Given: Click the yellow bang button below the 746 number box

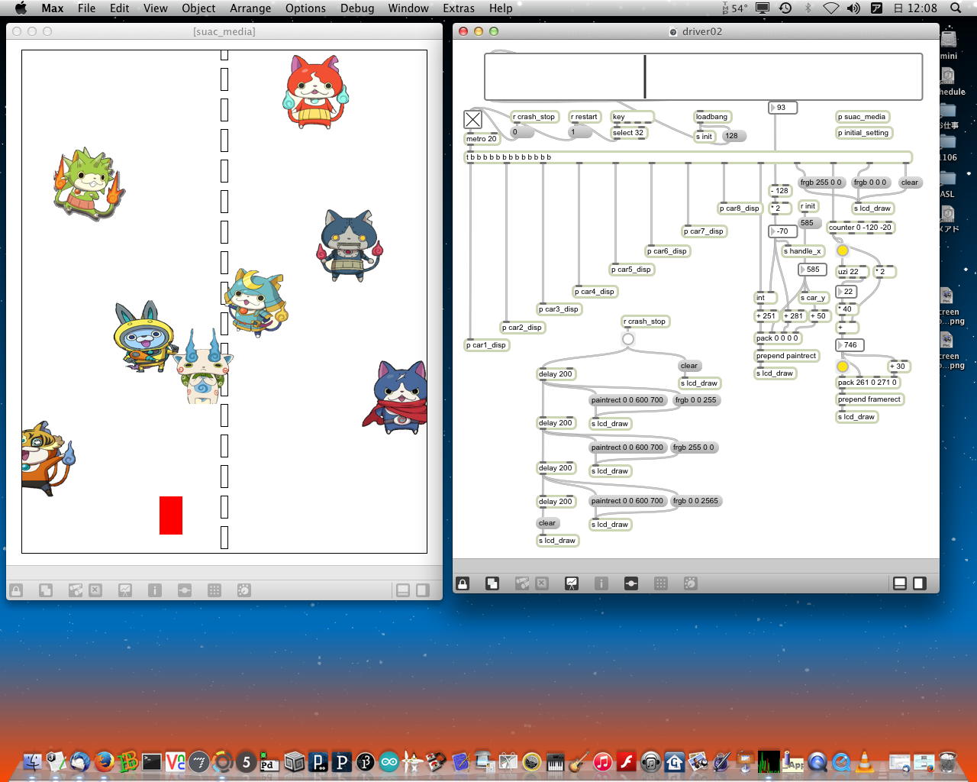Looking at the screenshot, I should 843,367.
